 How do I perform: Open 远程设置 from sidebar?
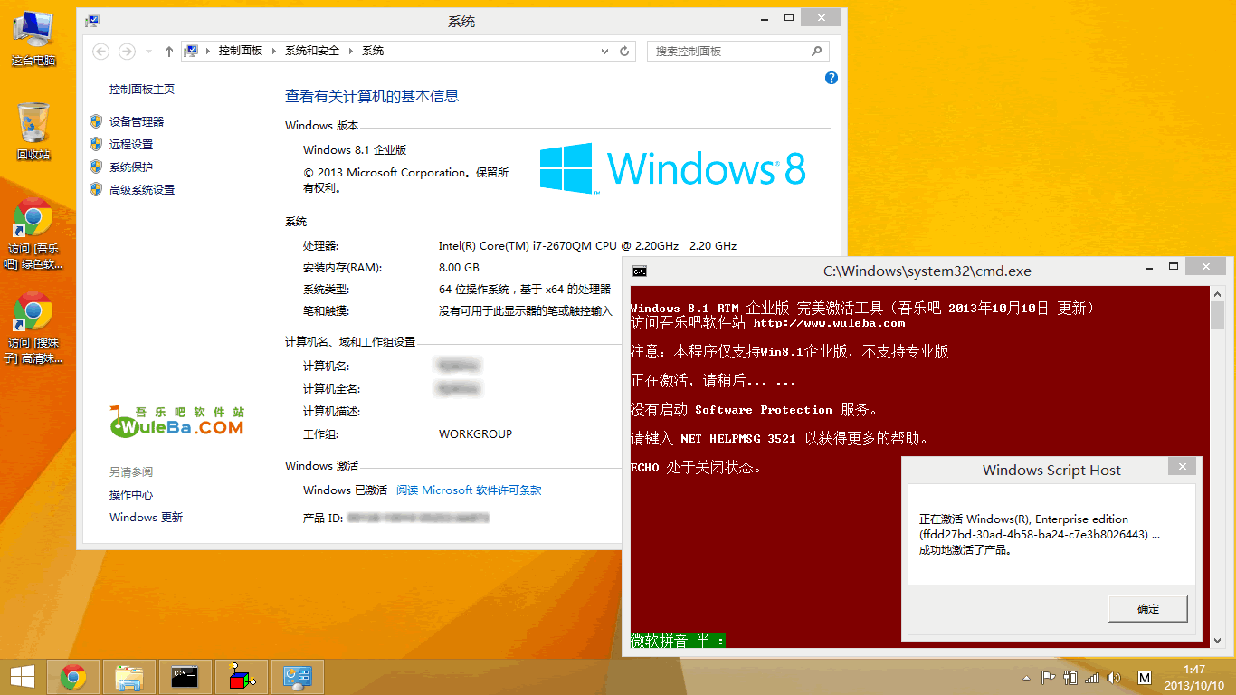click(x=131, y=144)
